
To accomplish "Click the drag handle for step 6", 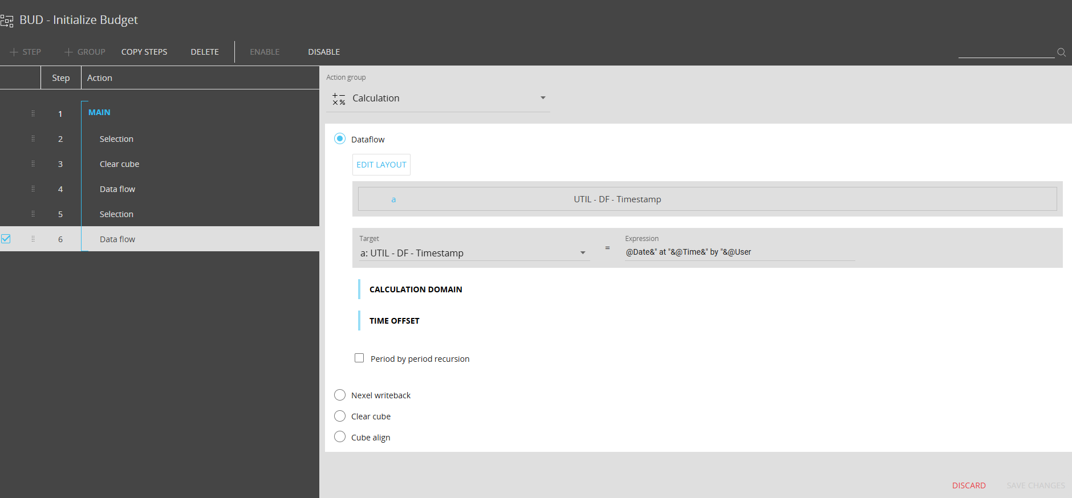I will (x=33, y=239).
